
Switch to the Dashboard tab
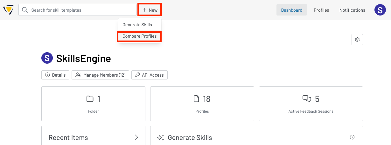point(291,10)
